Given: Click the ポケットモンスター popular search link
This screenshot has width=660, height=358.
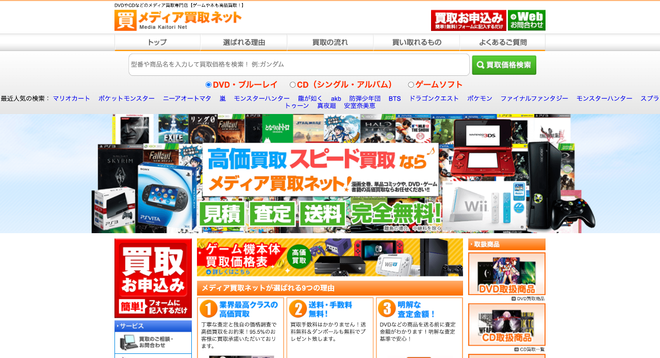Looking at the screenshot, I should [126, 99].
